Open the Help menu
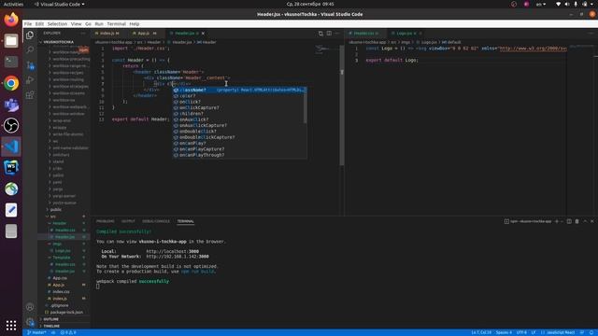 coord(135,24)
